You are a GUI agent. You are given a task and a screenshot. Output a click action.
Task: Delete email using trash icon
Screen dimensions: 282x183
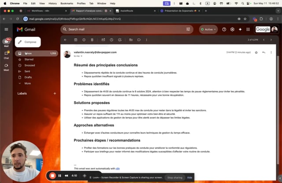(92, 40)
